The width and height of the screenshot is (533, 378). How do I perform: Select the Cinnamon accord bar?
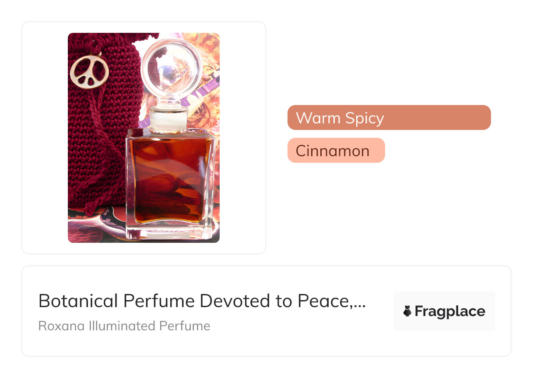click(x=336, y=150)
